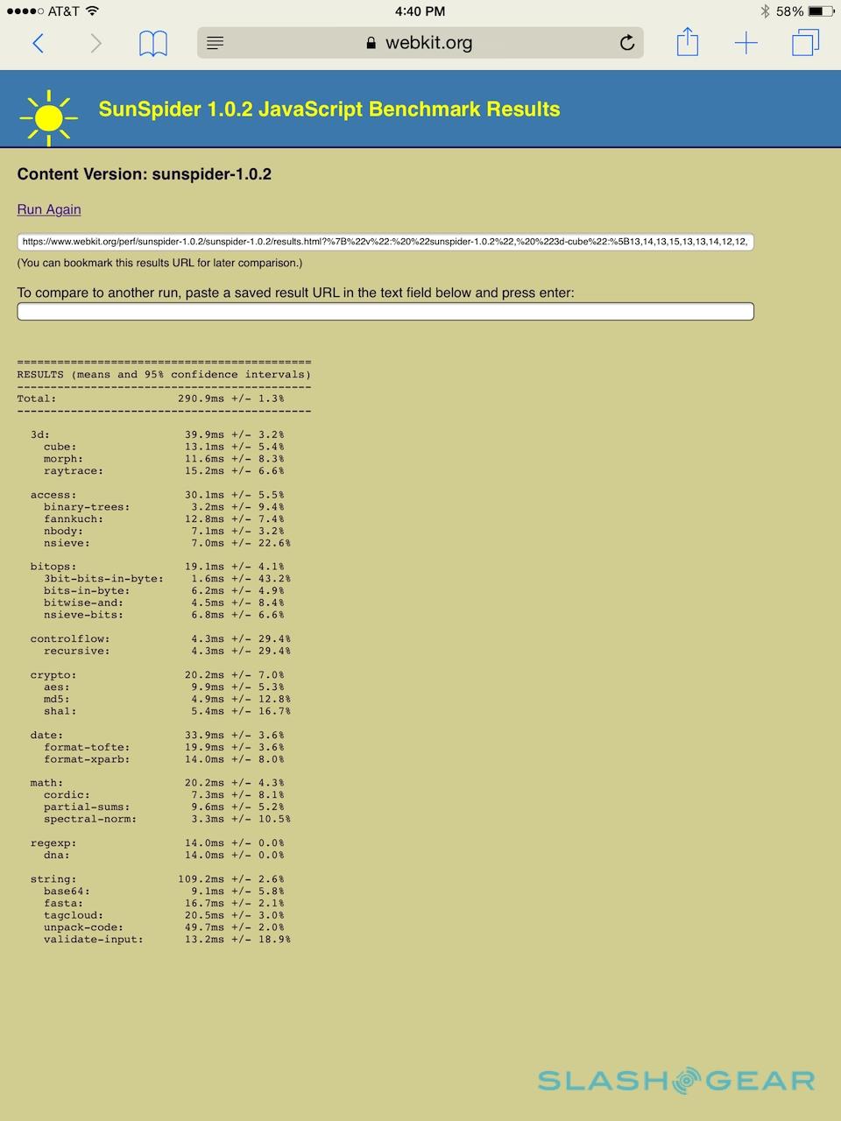Select the spectral-norm 3.3ms row
Viewport: 841px width, 1121px height.
tap(167, 820)
